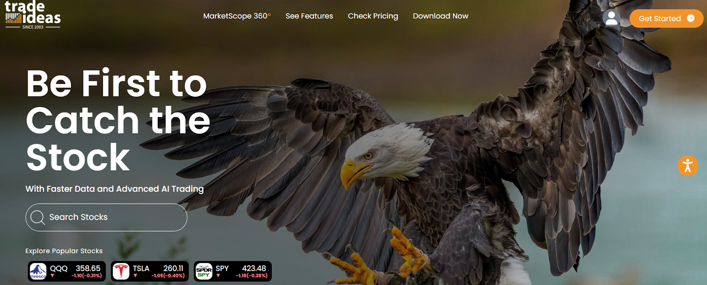Viewport: 707px width, 285px height.
Task: Click the Tesla logo icon
Action: click(x=121, y=271)
